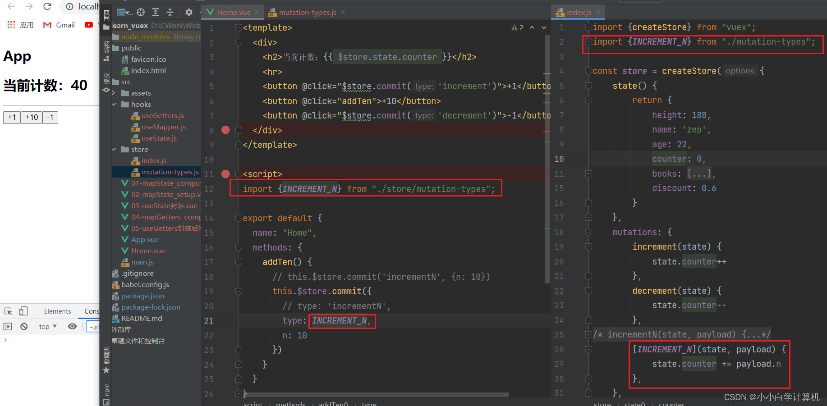Fold the export default block on line 14
The width and height of the screenshot is (827, 406).
(x=239, y=218)
